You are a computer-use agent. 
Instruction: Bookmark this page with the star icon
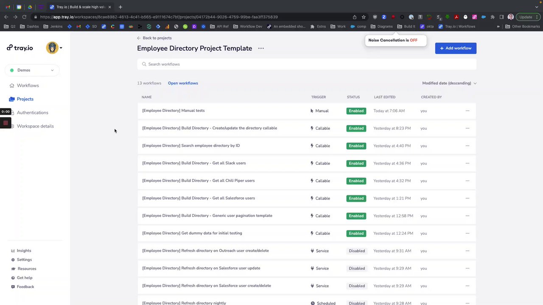pos(364,17)
